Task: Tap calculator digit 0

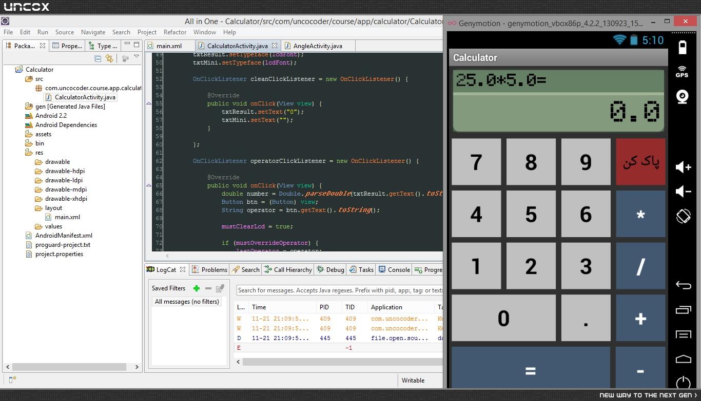Action: tap(503, 318)
